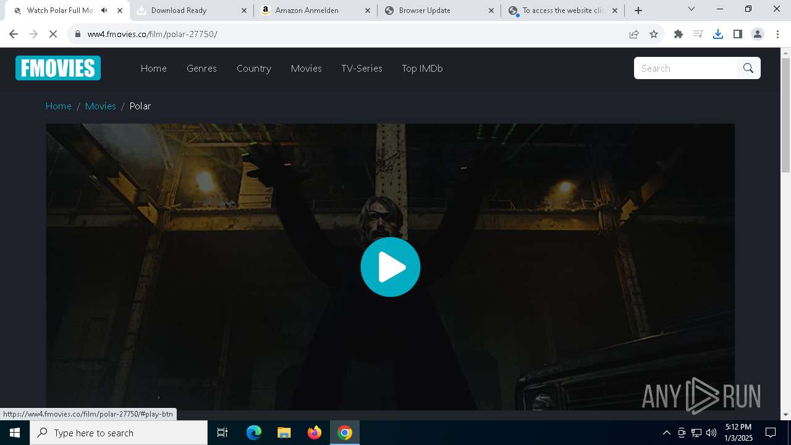The width and height of the screenshot is (791, 445).
Task: Launch Microsoft Edge from taskbar
Action: pyautogui.click(x=254, y=433)
